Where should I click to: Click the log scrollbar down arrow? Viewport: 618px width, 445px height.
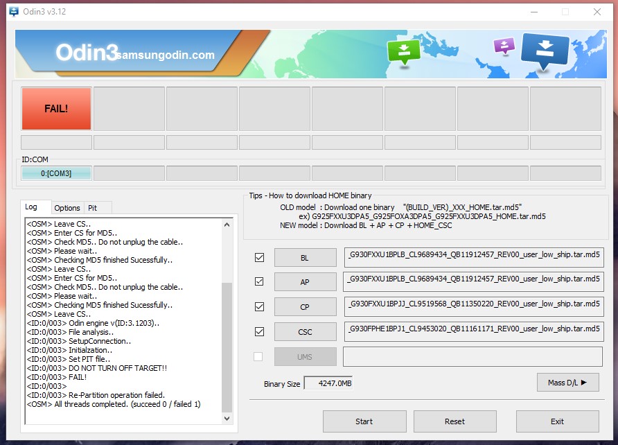[227, 419]
